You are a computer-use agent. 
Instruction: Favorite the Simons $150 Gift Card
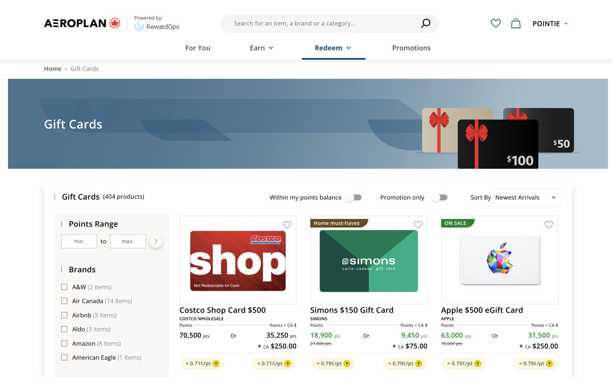click(418, 224)
